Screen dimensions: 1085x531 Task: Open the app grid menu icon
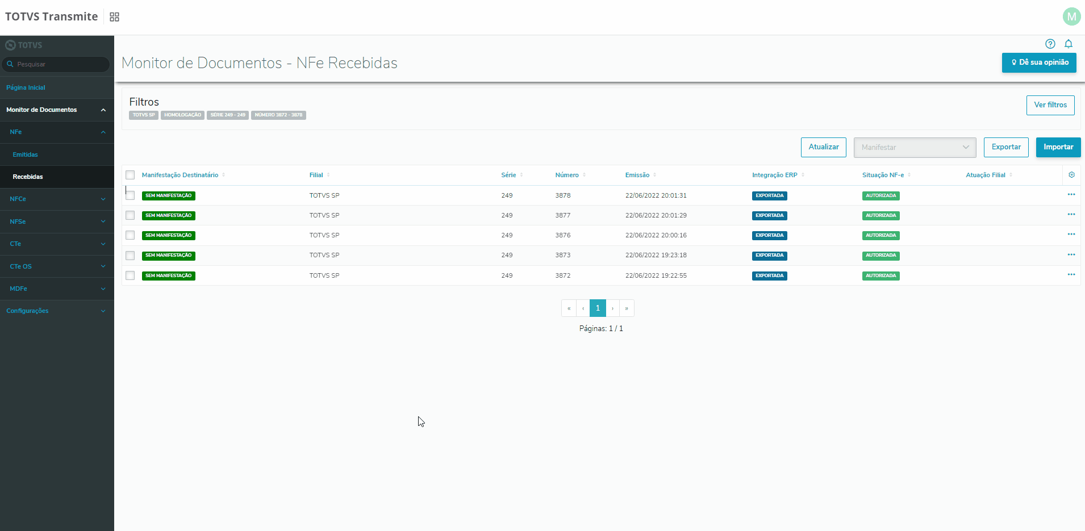coord(114,17)
